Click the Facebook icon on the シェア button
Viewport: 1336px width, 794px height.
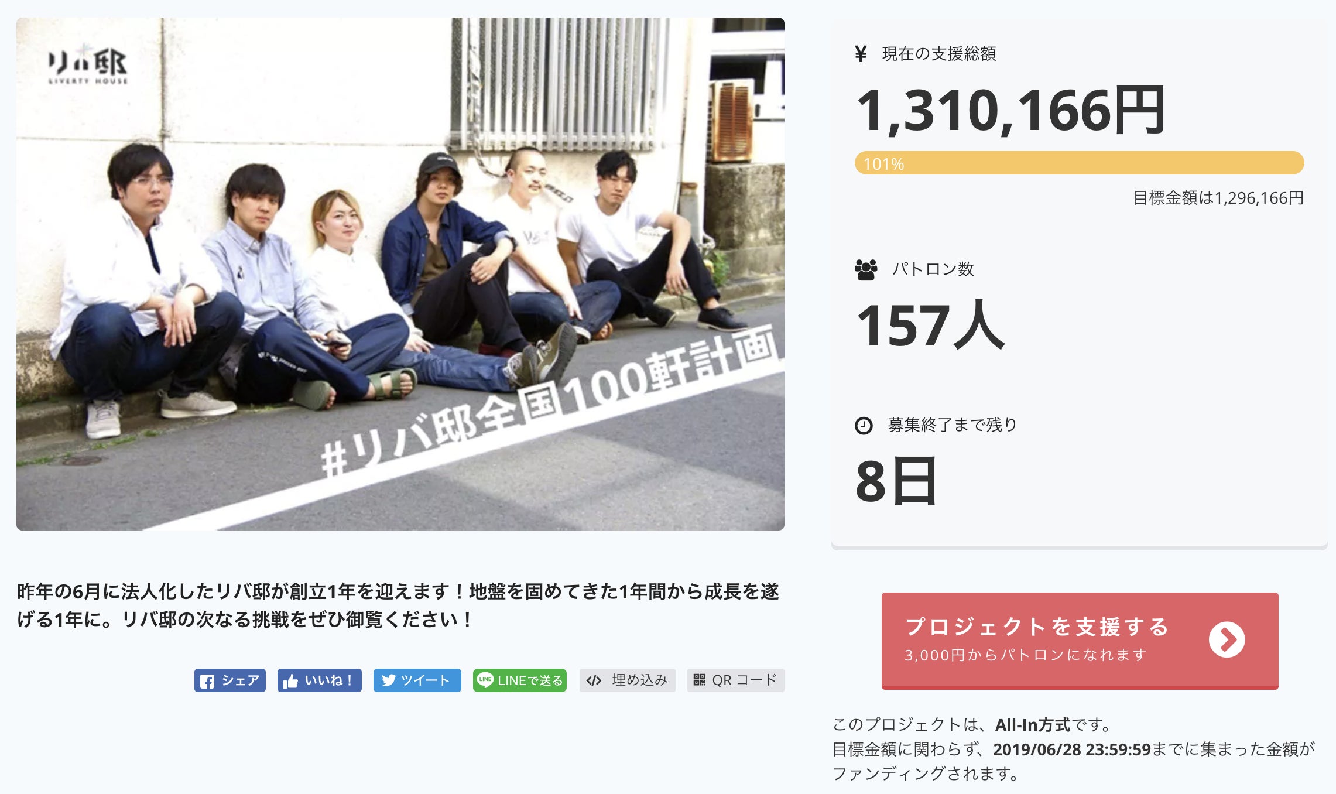click(207, 681)
